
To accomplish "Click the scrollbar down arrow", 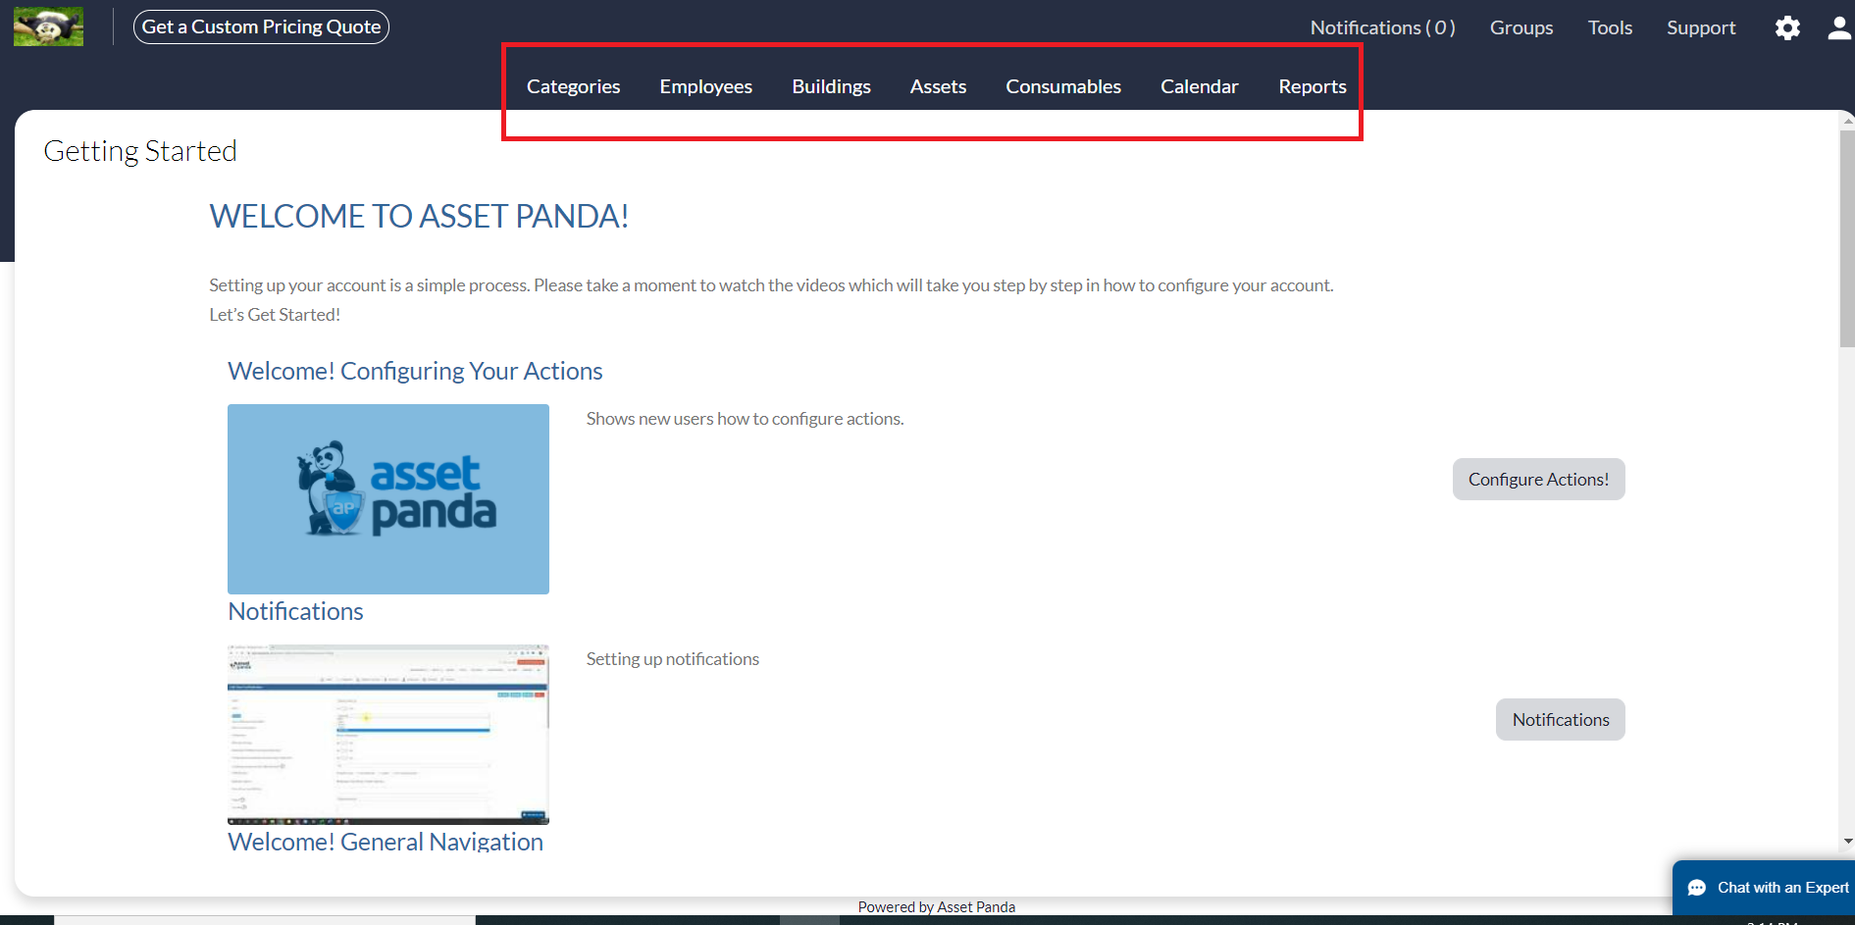I will [x=1847, y=841].
